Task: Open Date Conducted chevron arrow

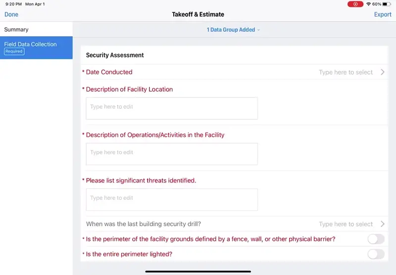Action: click(383, 72)
